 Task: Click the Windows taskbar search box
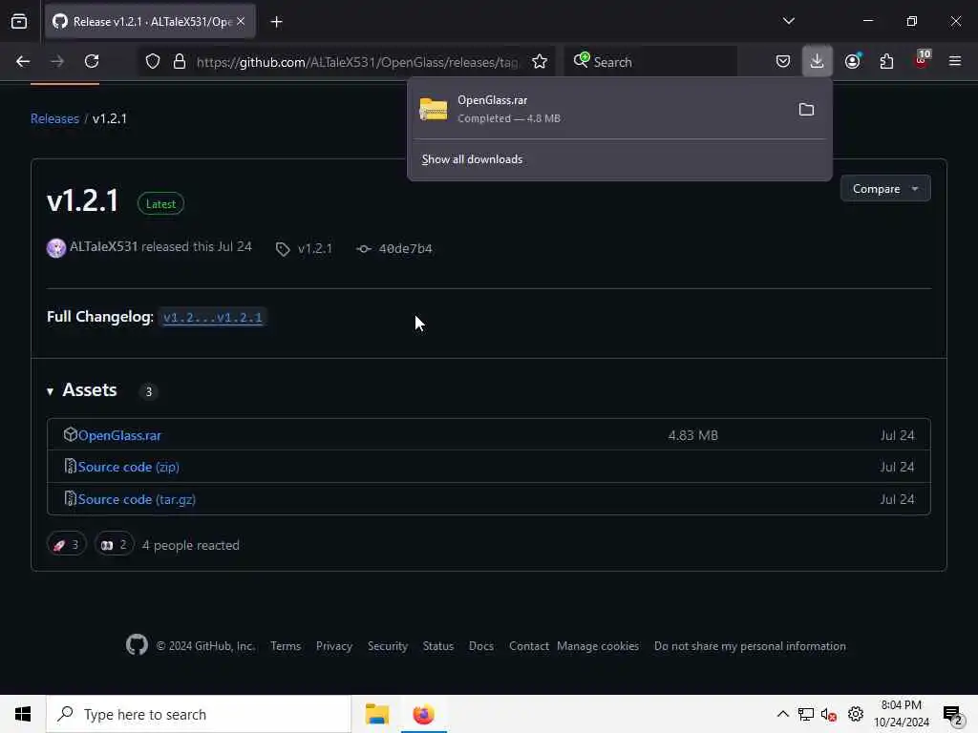coord(199,714)
